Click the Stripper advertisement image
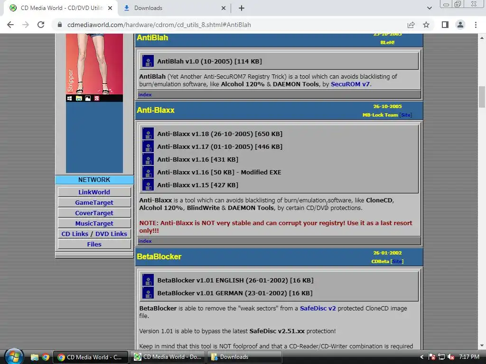The image size is (486, 364). tap(94, 103)
